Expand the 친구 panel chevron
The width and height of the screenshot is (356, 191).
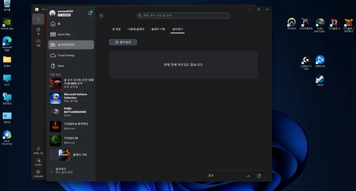(x=249, y=176)
